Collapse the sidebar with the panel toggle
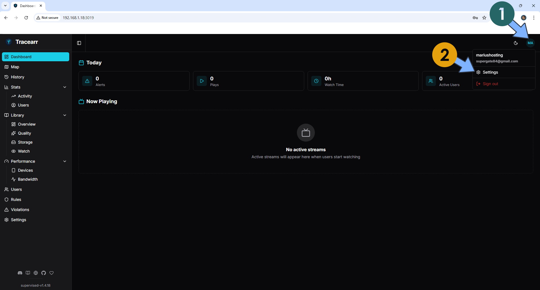Image resolution: width=540 pixels, height=290 pixels. pos(79,43)
